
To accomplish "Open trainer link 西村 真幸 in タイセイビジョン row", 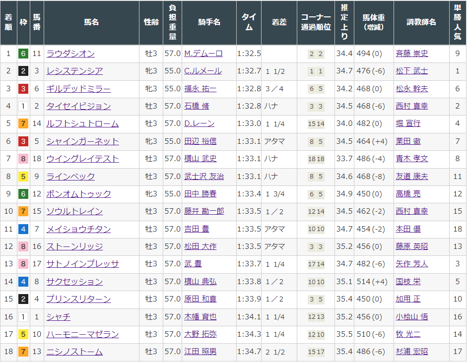I will pos(412,106).
